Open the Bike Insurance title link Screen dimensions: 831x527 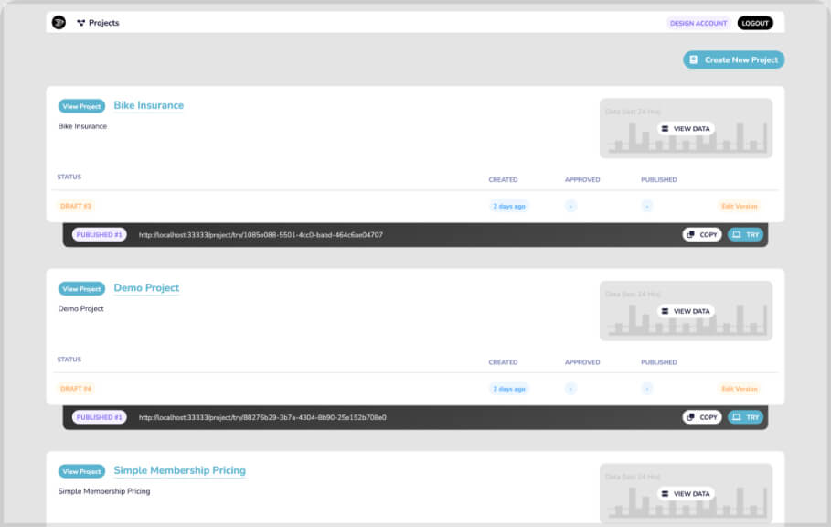148,105
